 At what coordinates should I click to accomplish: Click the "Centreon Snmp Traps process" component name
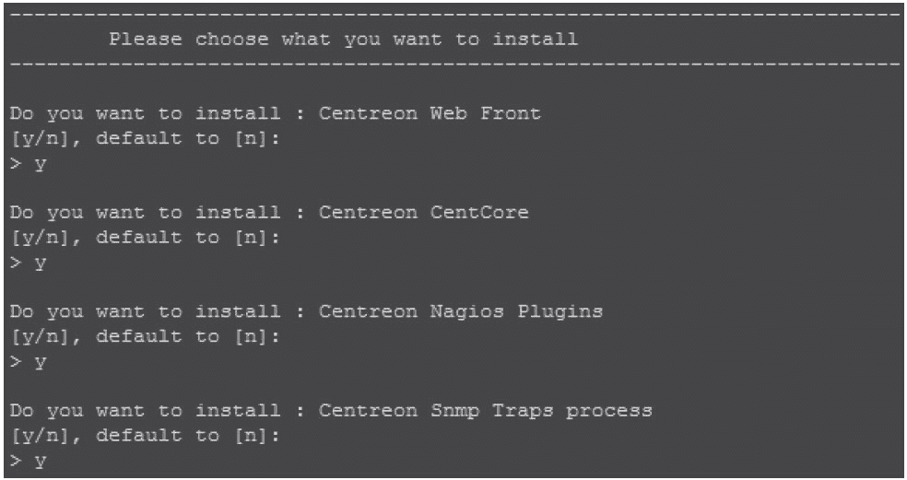pos(486,411)
